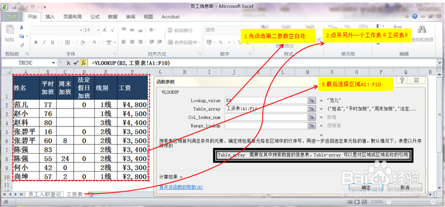
Task: Switch to the 数据 Data tab
Action: [113, 17]
